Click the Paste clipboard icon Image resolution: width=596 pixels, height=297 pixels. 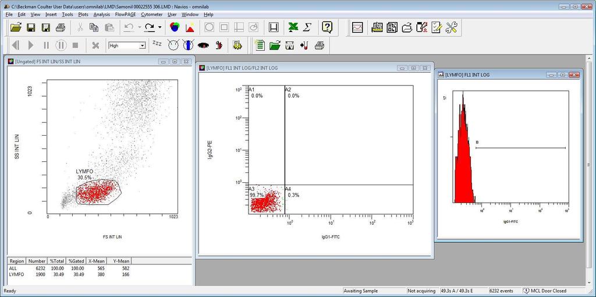click(x=109, y=27)
